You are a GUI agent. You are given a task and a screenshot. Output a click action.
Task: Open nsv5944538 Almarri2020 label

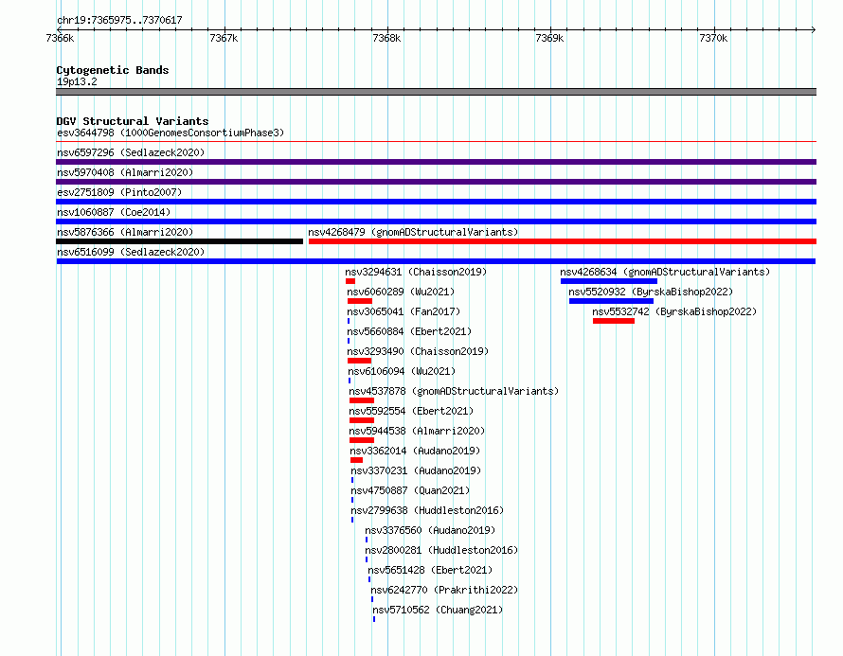pyautogui.click(x=417, y=431)
